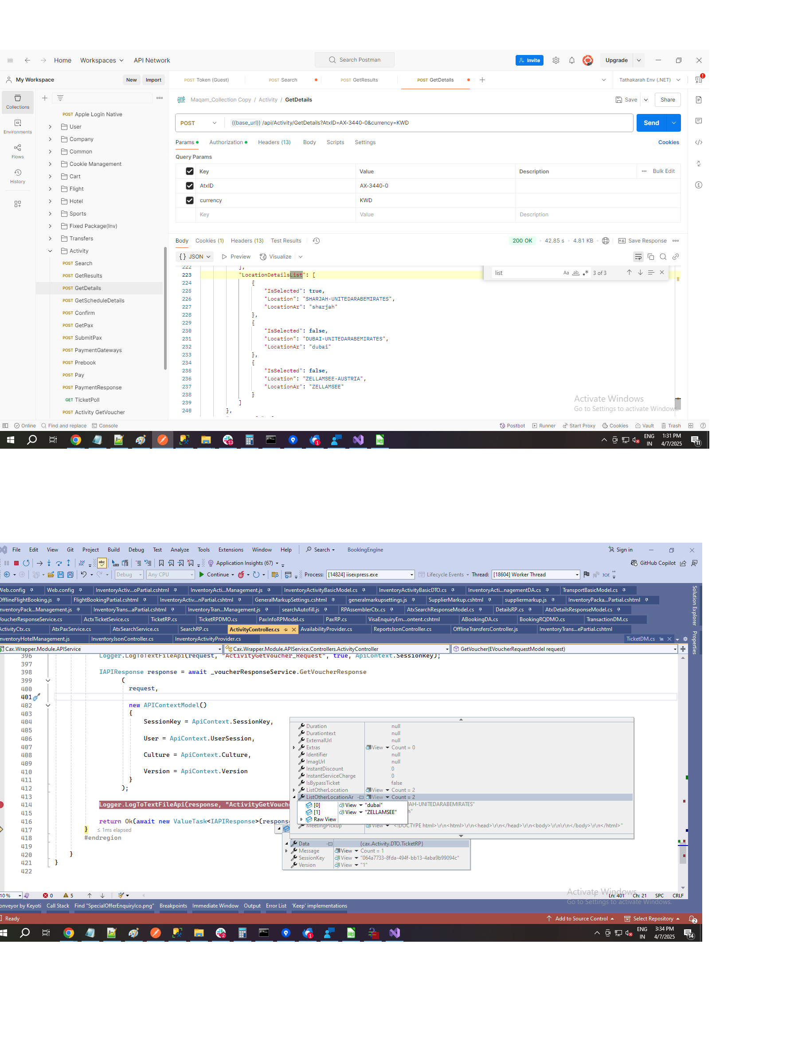Uncheck the currency query parameter checkbox

coord(190,200)
